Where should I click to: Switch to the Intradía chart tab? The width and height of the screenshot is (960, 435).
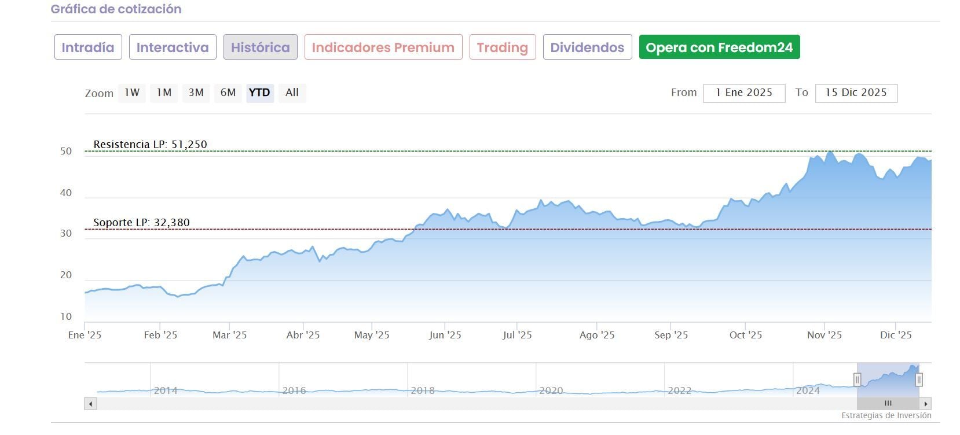[88, 47]
